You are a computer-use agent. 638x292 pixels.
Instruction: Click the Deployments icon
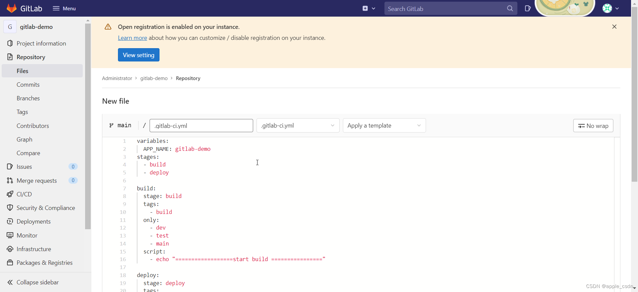pos(10,221)
